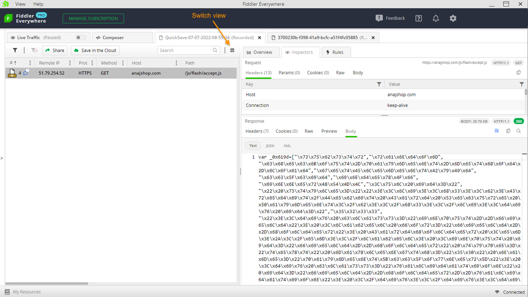Screen dimensions: 528x297
Task: Select the Connection keep-alive header row
Action: pyautogui.click(x=383, y=105)
